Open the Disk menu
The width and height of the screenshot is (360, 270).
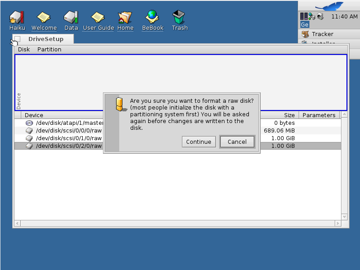click(x=24, y=50)
